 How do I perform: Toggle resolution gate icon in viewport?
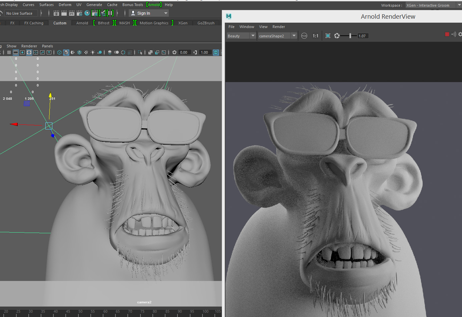[x=22, y=52]
